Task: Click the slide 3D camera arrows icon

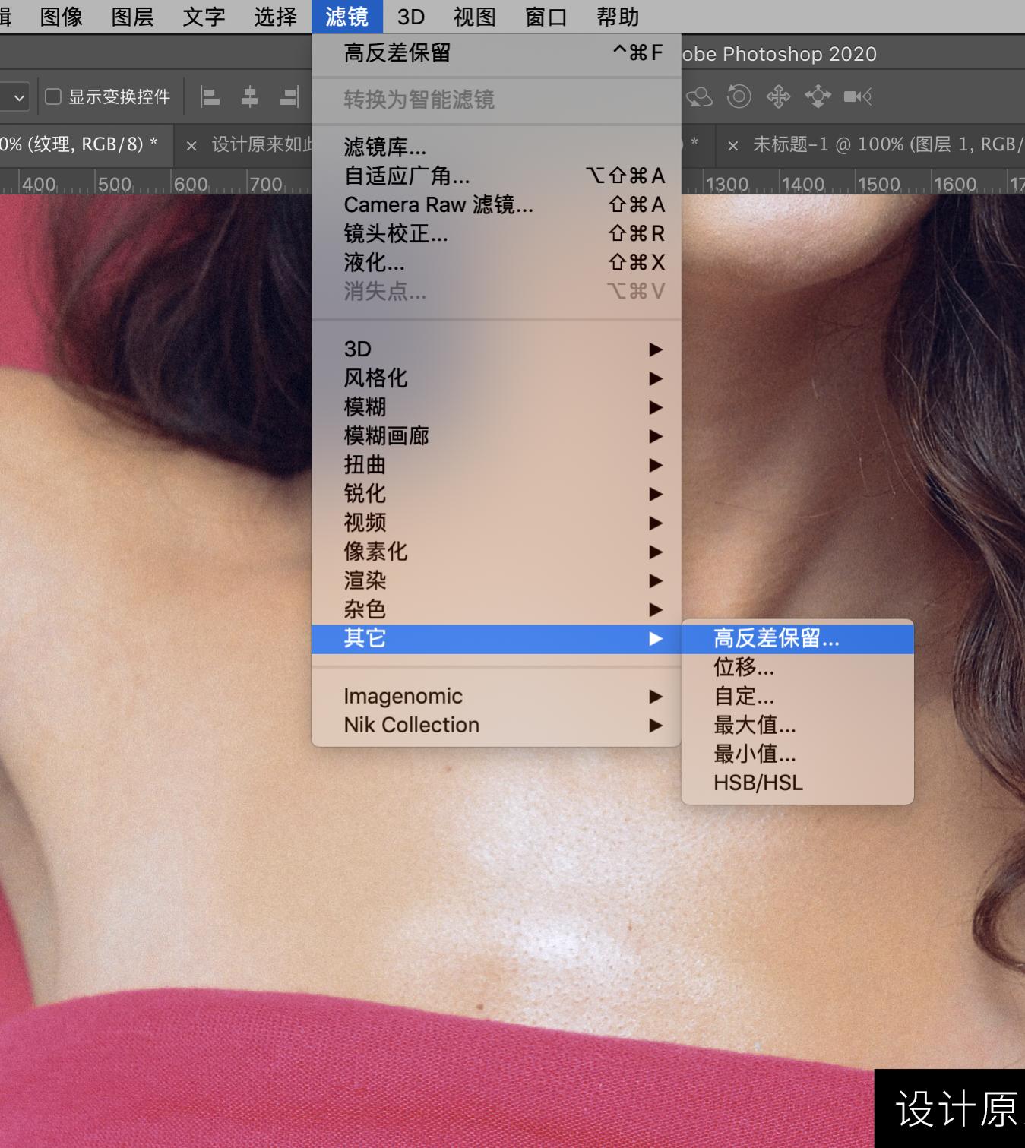Action: coord(817,96)
